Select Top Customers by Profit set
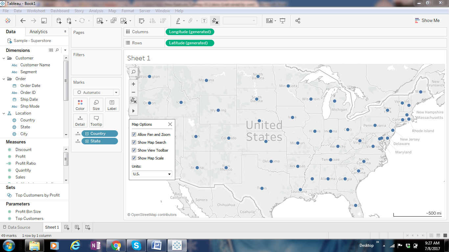This screenshot has width=449, height=252. [37, 195]
